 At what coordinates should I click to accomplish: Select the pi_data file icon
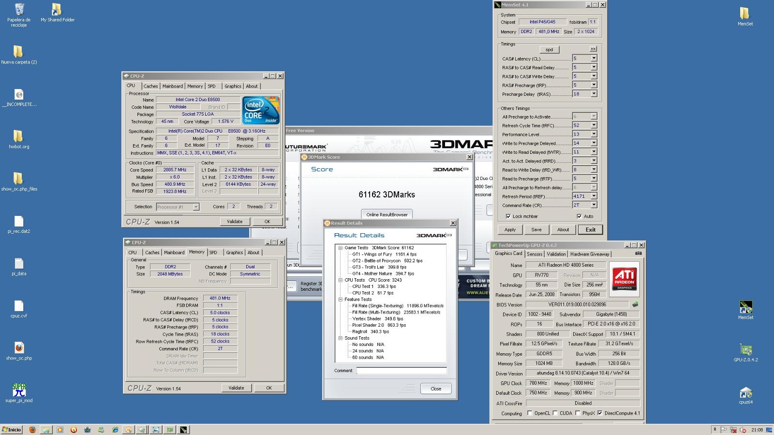point(19,263)
